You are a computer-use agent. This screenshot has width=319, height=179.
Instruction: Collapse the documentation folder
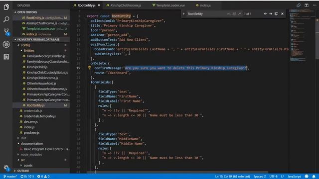(32, 144)
